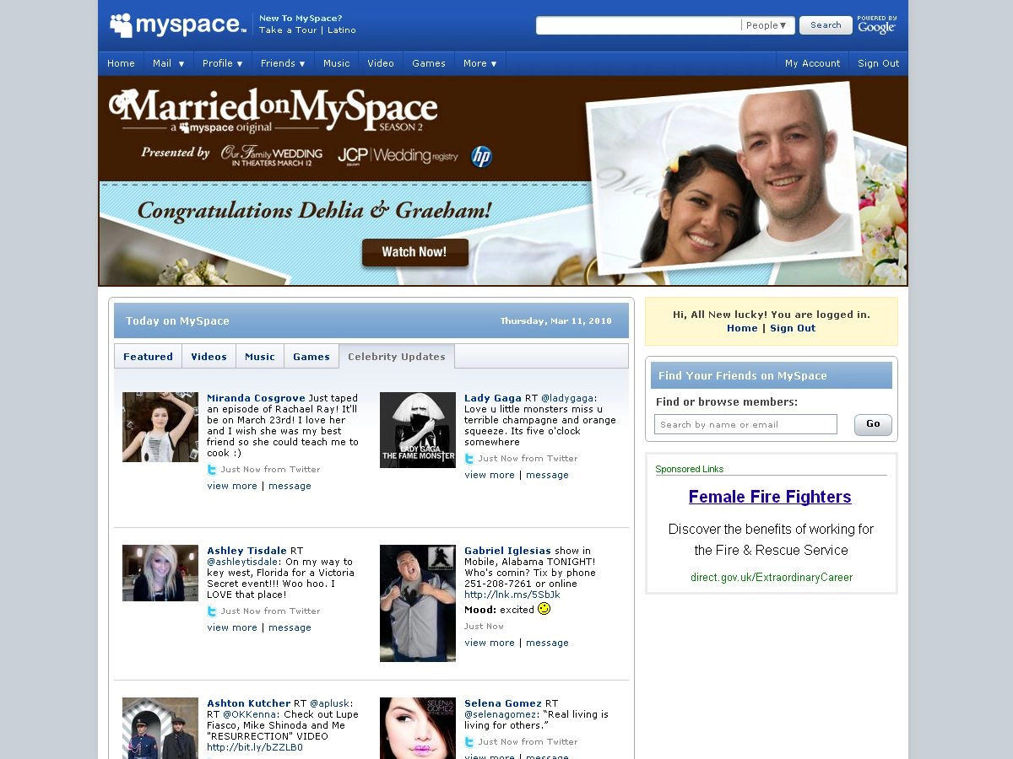Switch to the Videos tab
This screenshot has width=1013, height=759.
click(209, 357)
